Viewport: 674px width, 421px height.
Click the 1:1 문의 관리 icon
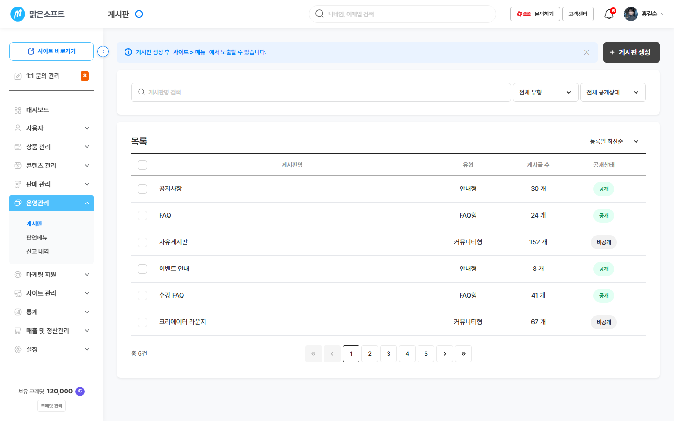click(x=18, y=76)
